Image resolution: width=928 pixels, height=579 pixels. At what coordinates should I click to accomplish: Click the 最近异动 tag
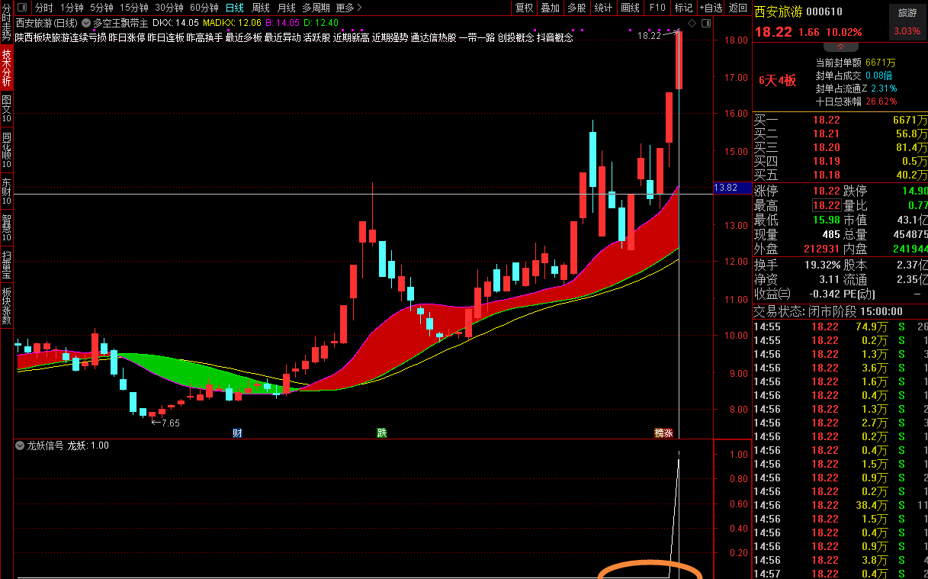(282, 37)
